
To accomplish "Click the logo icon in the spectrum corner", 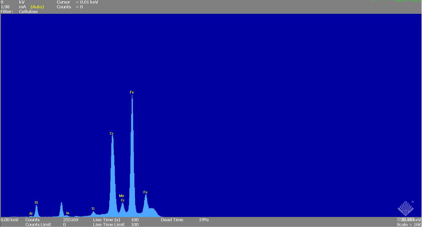I will click(406, 208).
